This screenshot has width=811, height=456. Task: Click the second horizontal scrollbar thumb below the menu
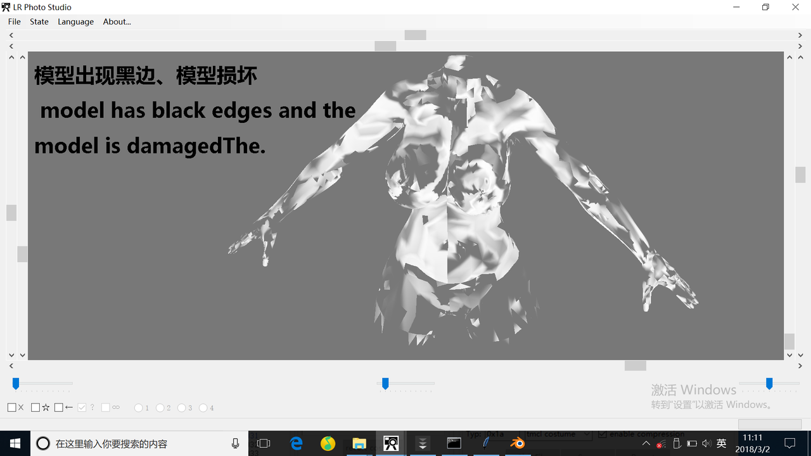385,46
